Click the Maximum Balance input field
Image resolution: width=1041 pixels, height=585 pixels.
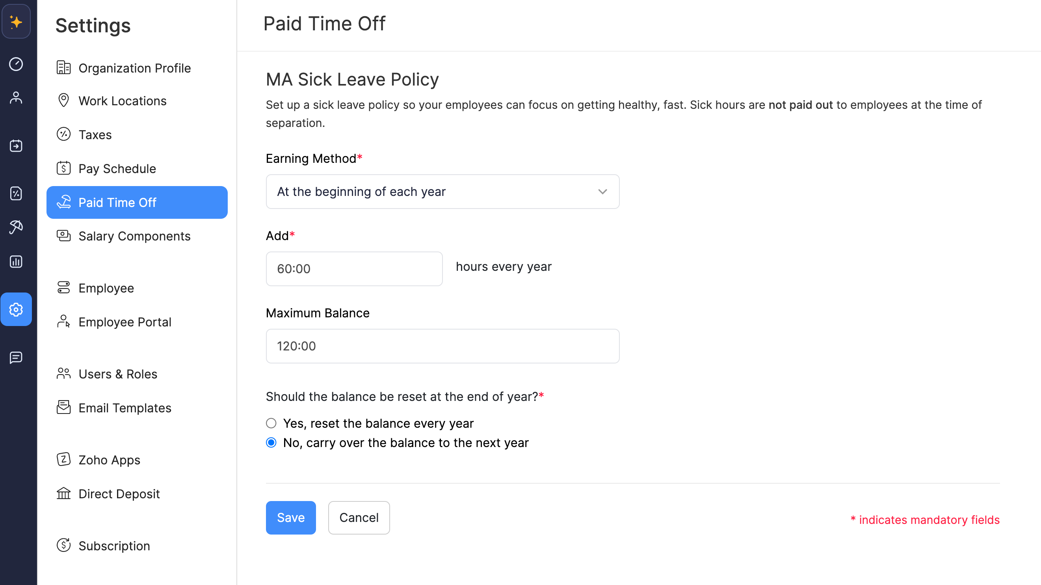pos(442,346)
